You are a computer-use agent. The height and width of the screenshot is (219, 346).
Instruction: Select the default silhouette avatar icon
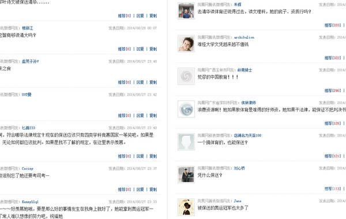(186, 142)
